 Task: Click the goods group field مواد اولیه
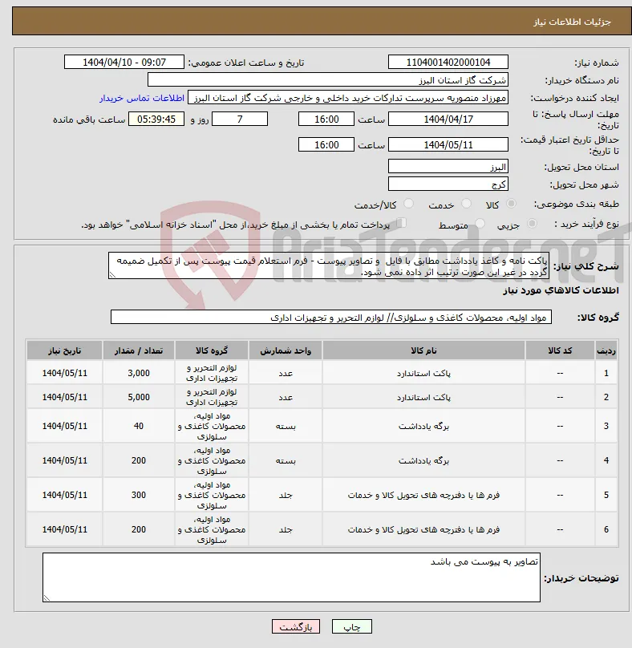(331, 317)
